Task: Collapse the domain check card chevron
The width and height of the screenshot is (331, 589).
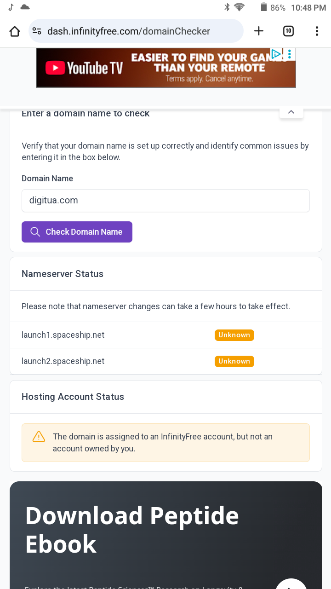Action: [291, 112]
